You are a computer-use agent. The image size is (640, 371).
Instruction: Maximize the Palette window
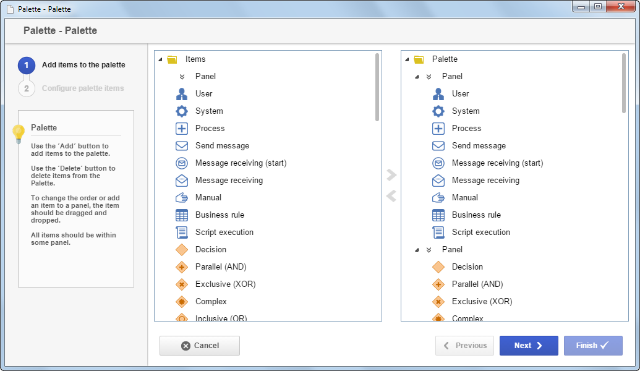click(598, 7)
